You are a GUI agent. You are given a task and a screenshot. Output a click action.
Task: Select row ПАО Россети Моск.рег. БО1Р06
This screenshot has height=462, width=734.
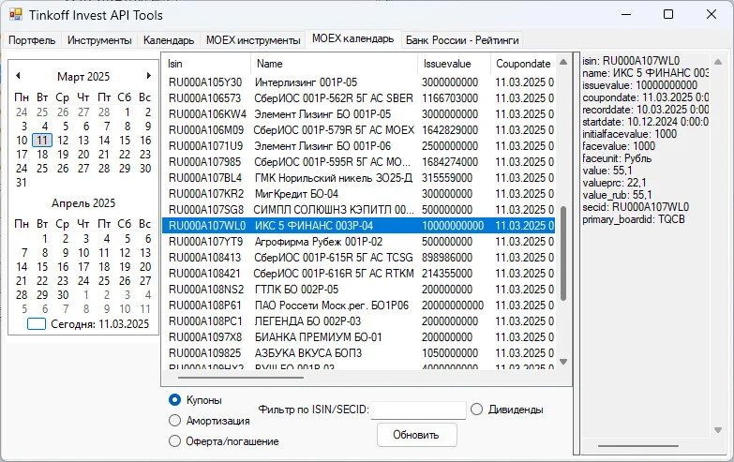pyautogui.click(x=359, y=306)
